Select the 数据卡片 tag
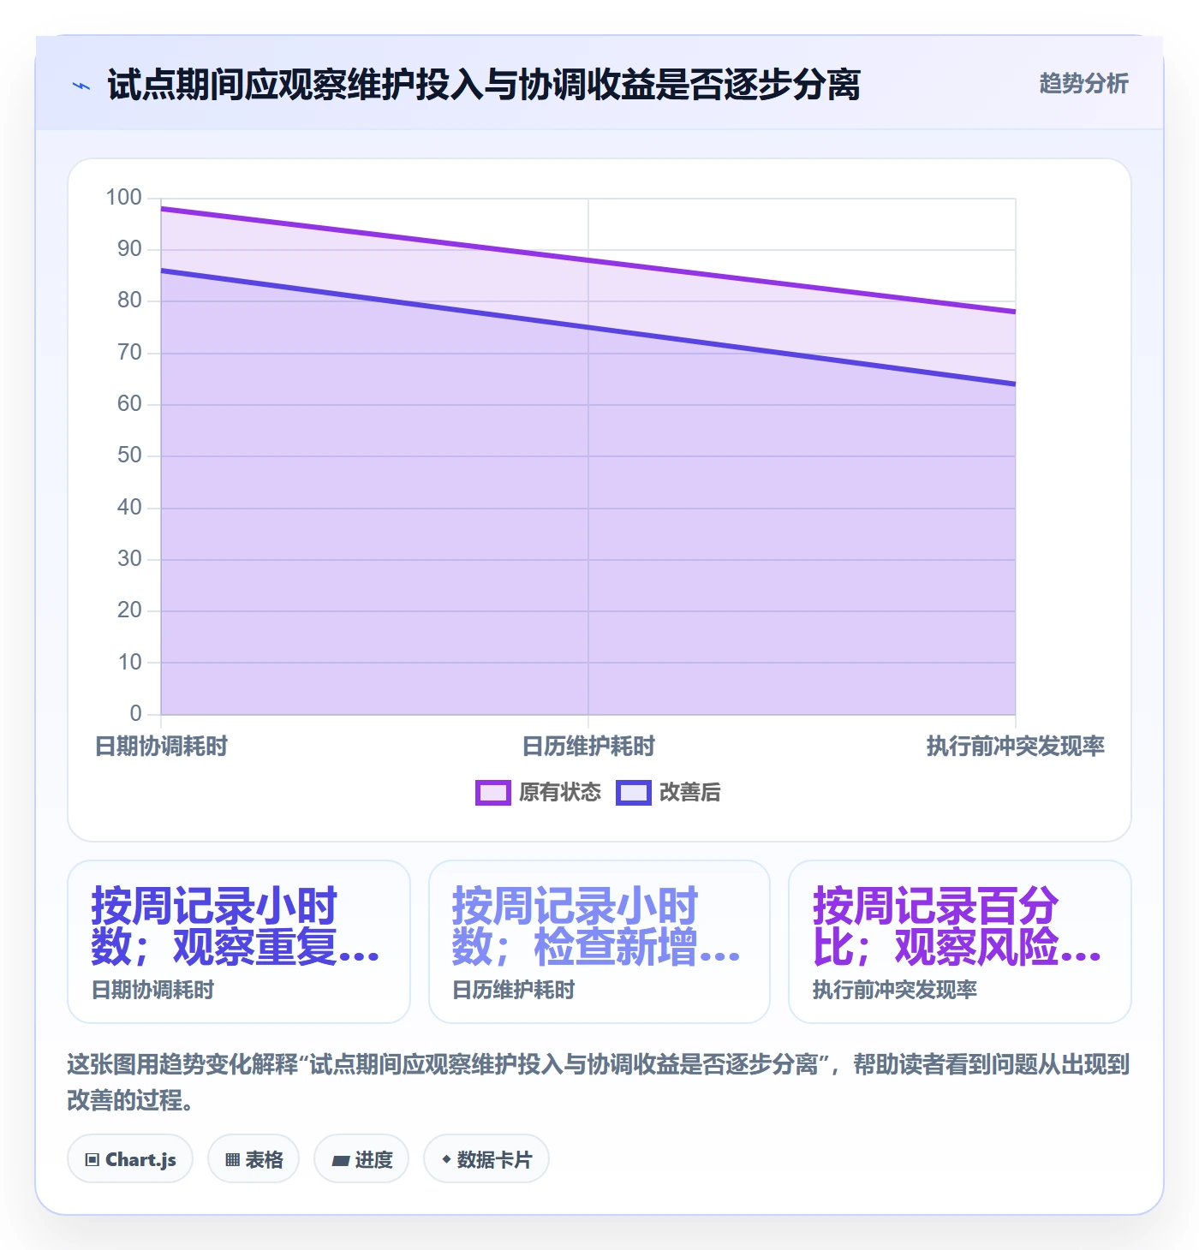 [486, 1159]
